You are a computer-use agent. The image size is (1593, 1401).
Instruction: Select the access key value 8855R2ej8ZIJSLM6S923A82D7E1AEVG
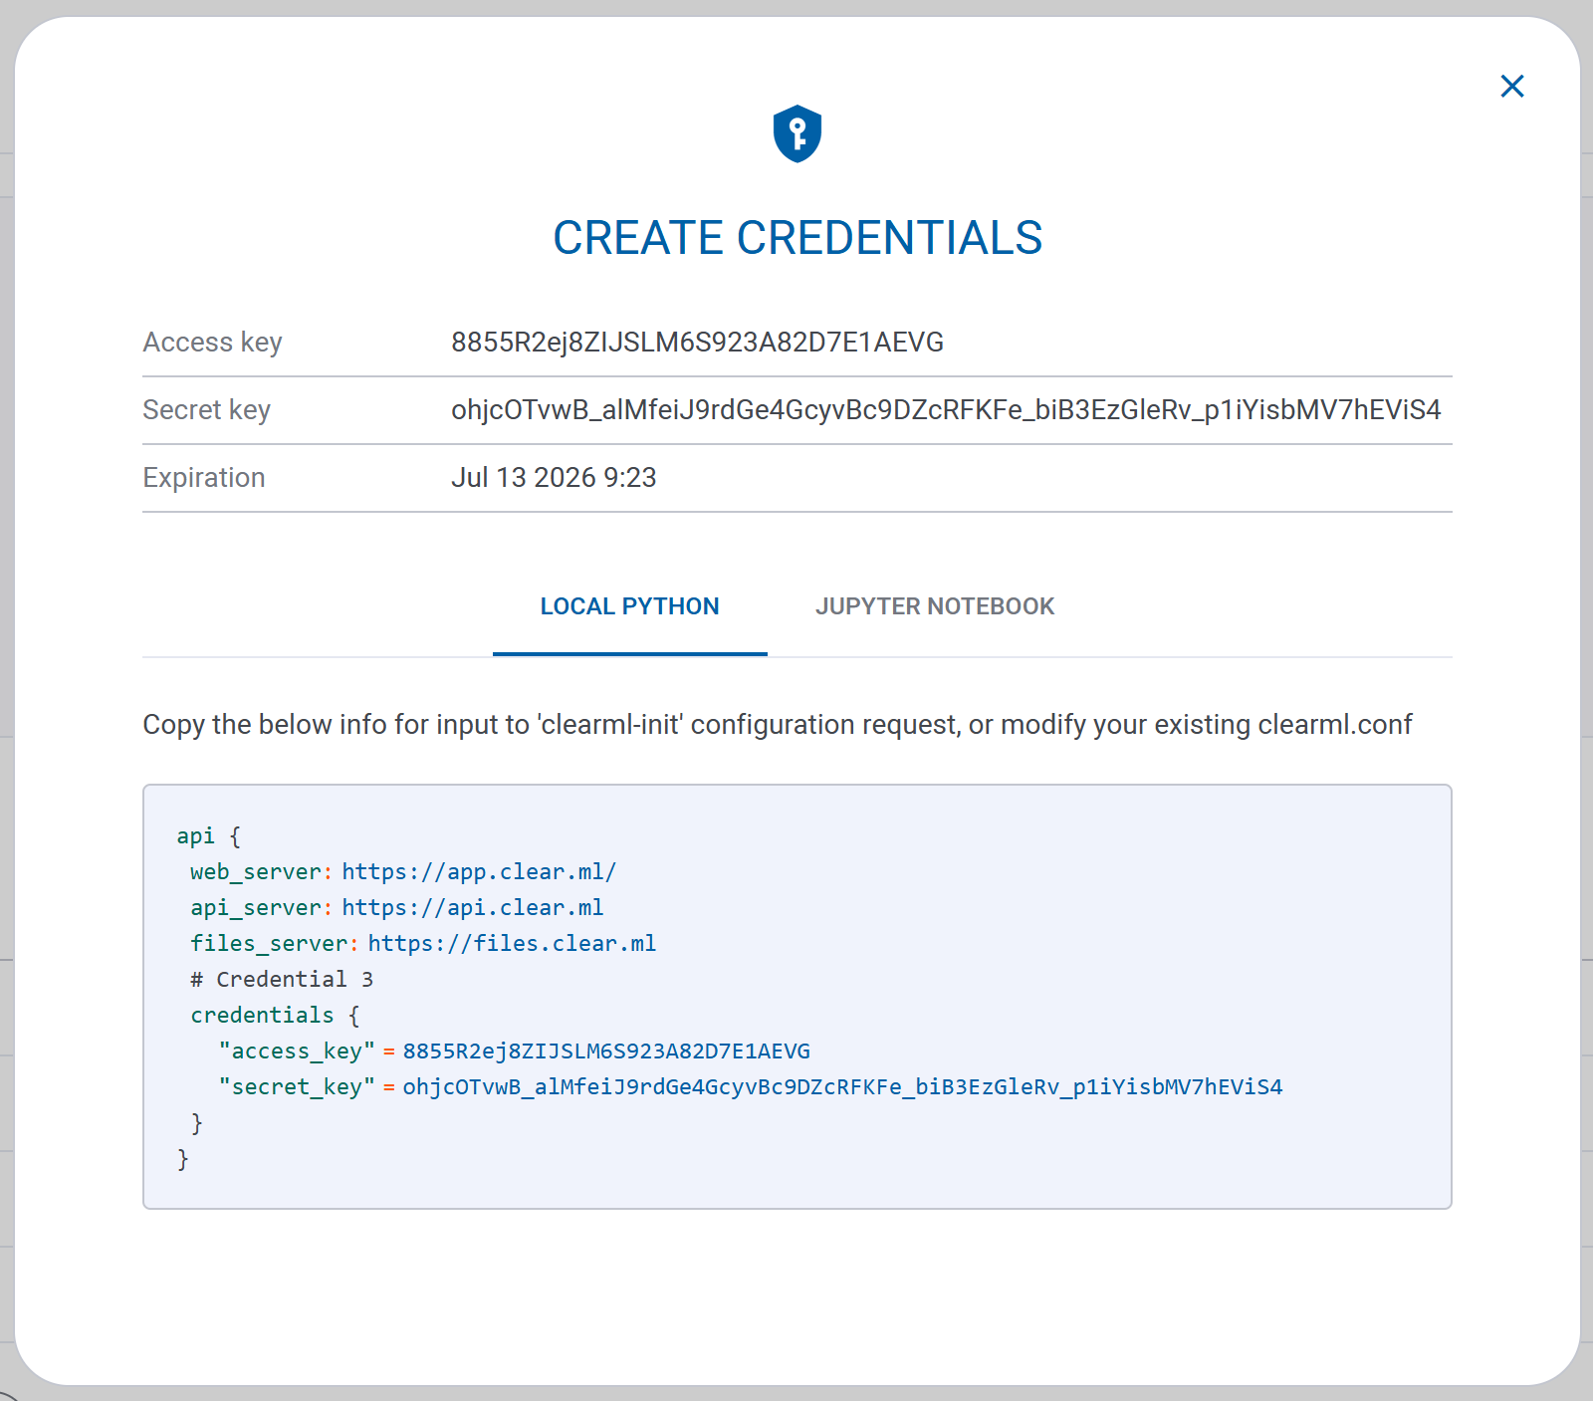pyautogui.click(x=697, y=343)
